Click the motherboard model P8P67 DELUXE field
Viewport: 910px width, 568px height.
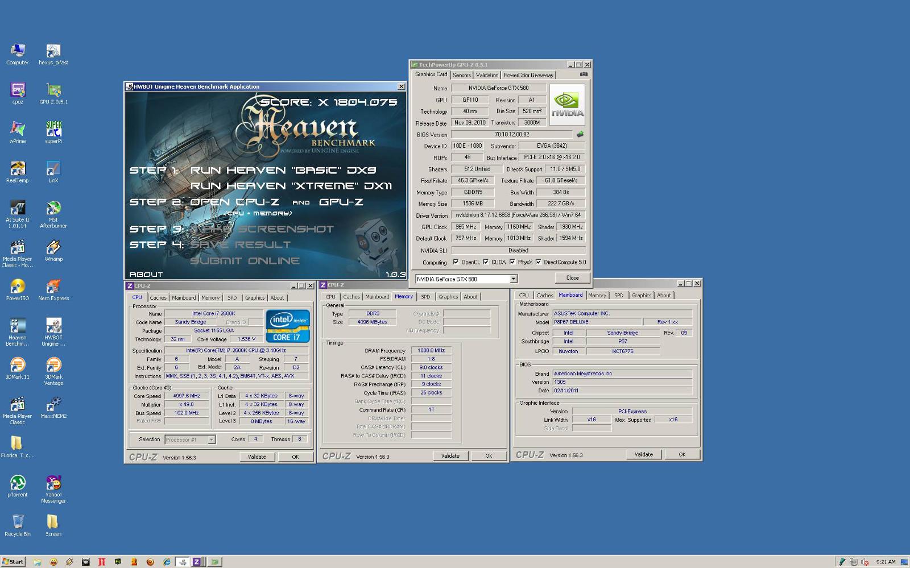click(x=597, y=322)
